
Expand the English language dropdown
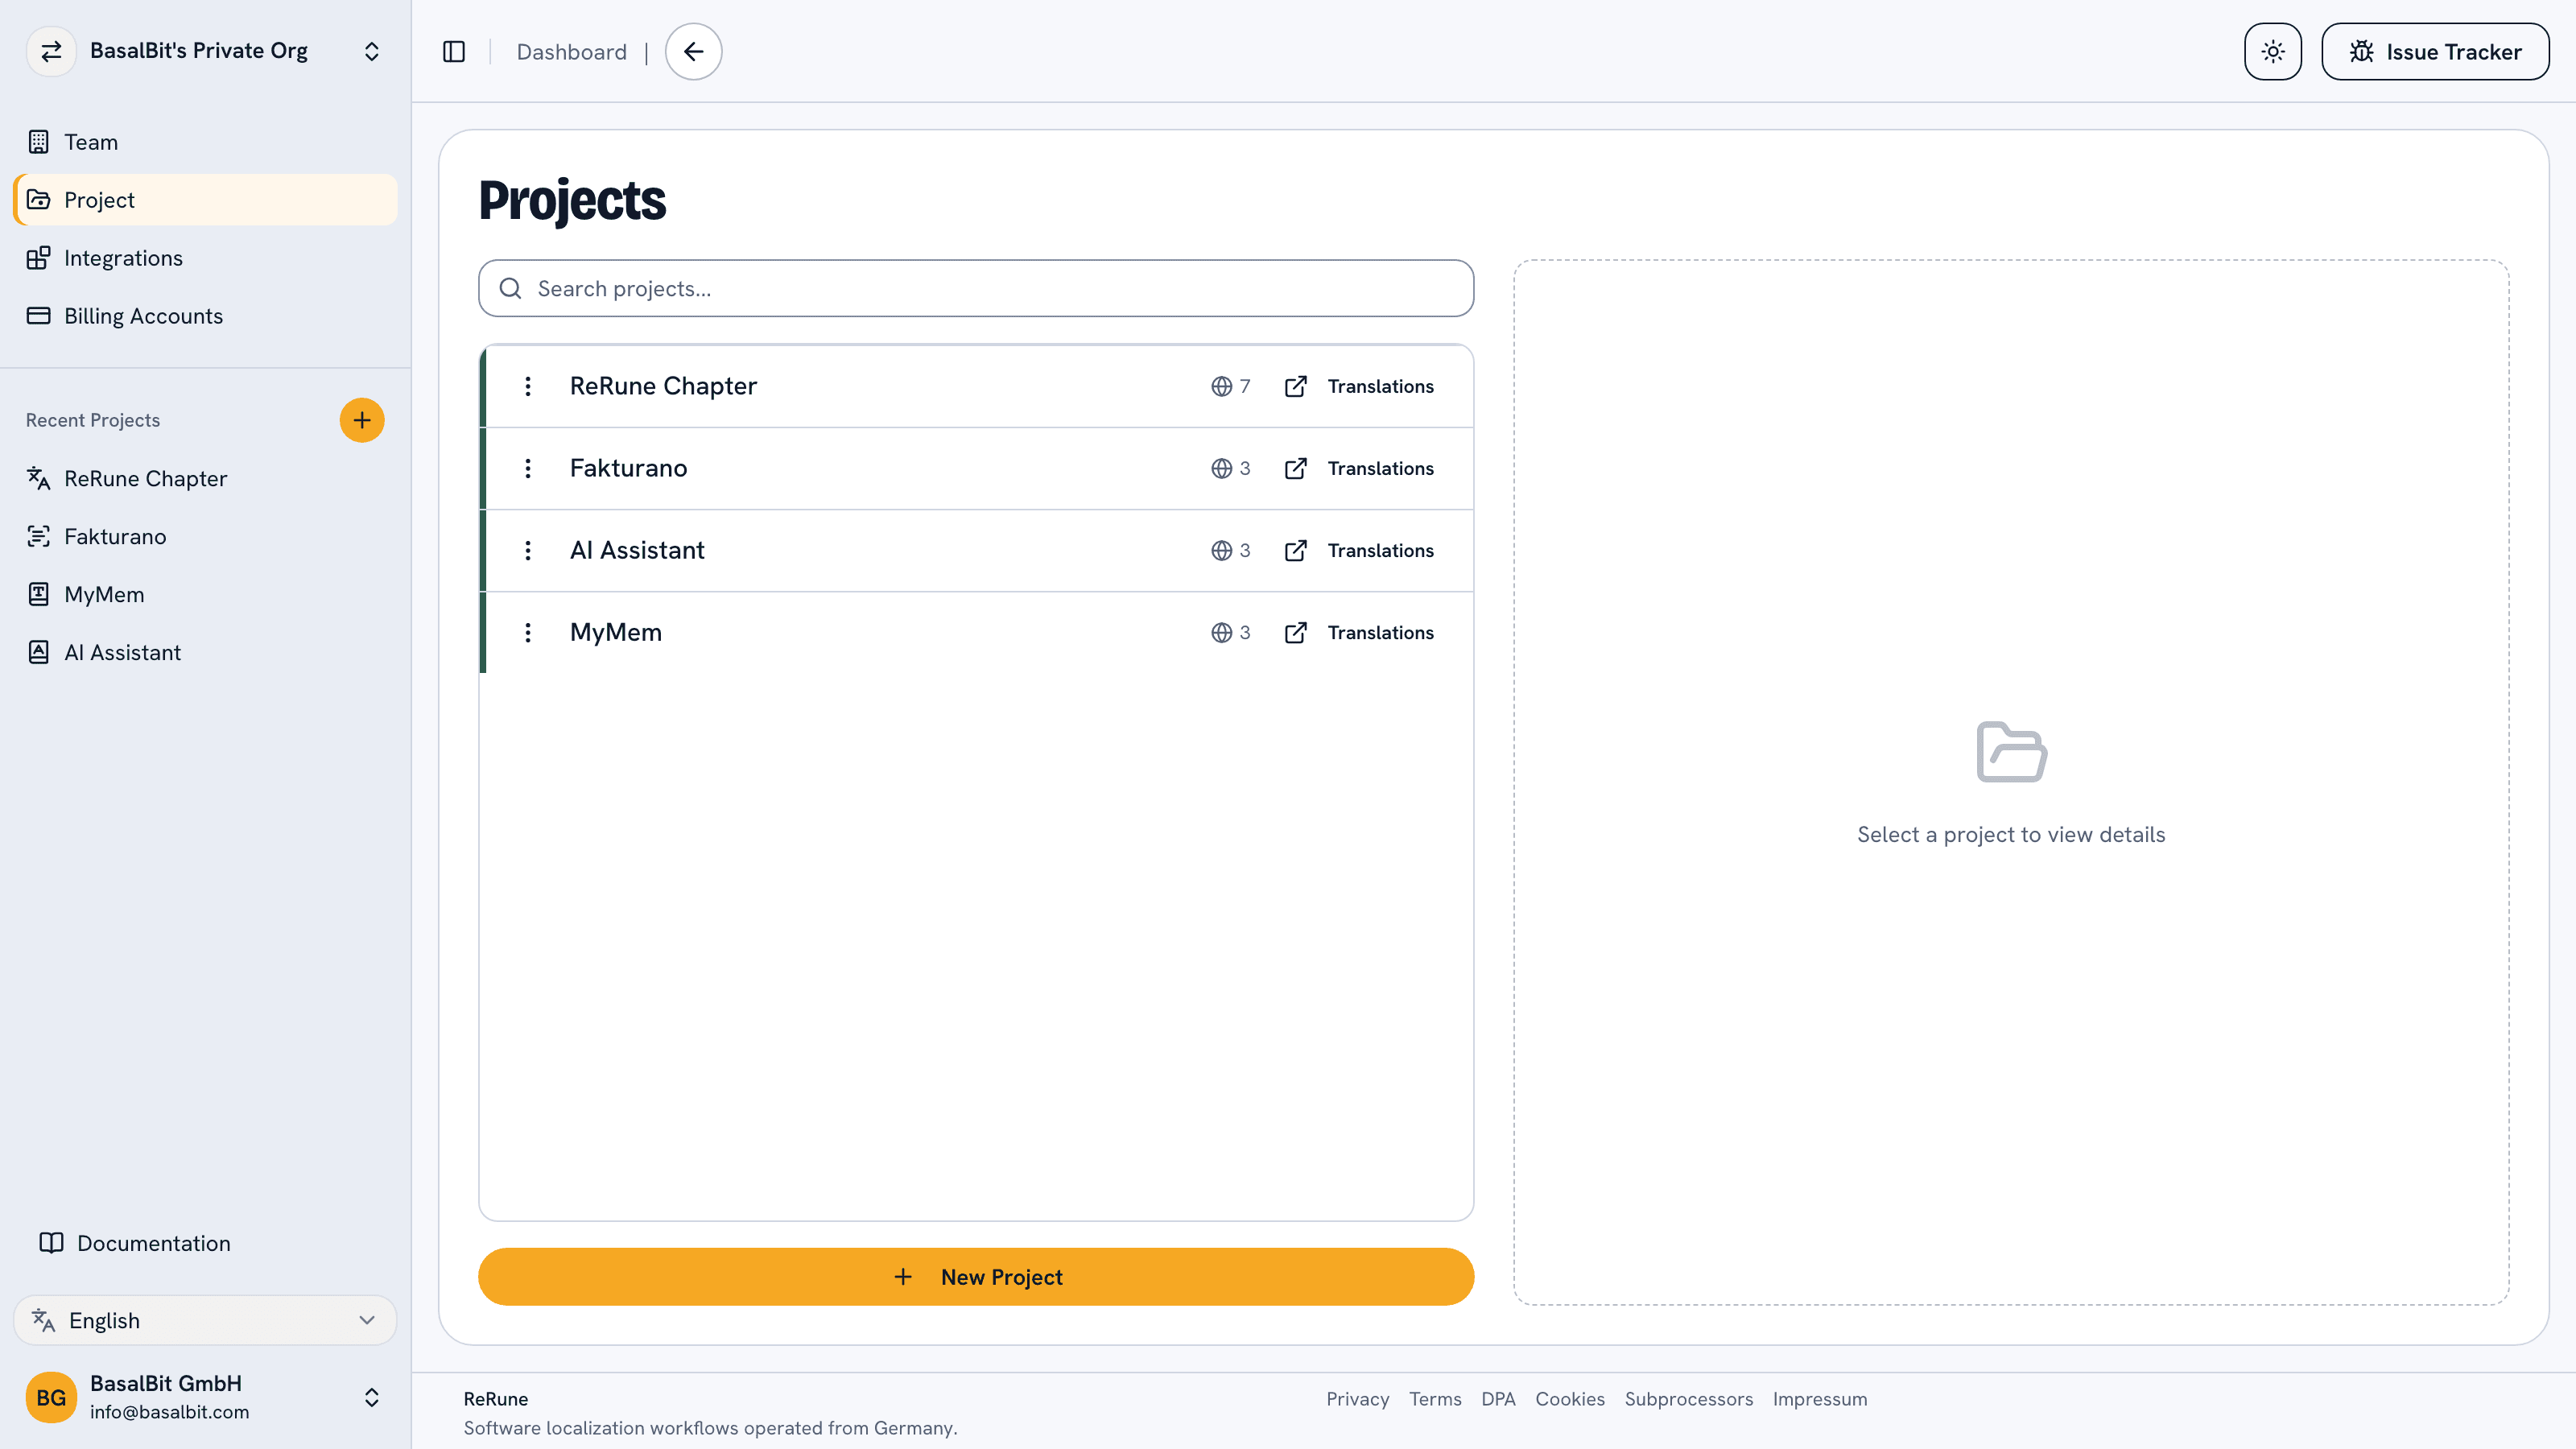[x=205, y=1320]
